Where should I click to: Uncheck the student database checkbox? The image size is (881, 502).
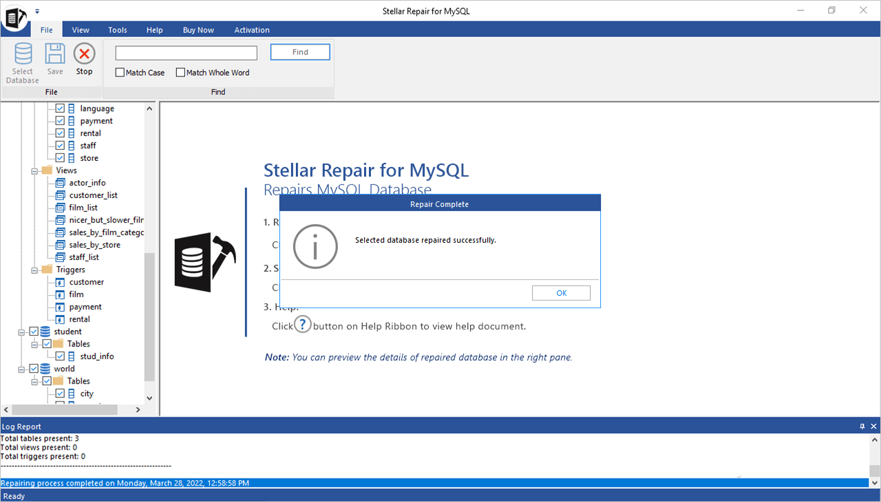(x=34, y=331)
